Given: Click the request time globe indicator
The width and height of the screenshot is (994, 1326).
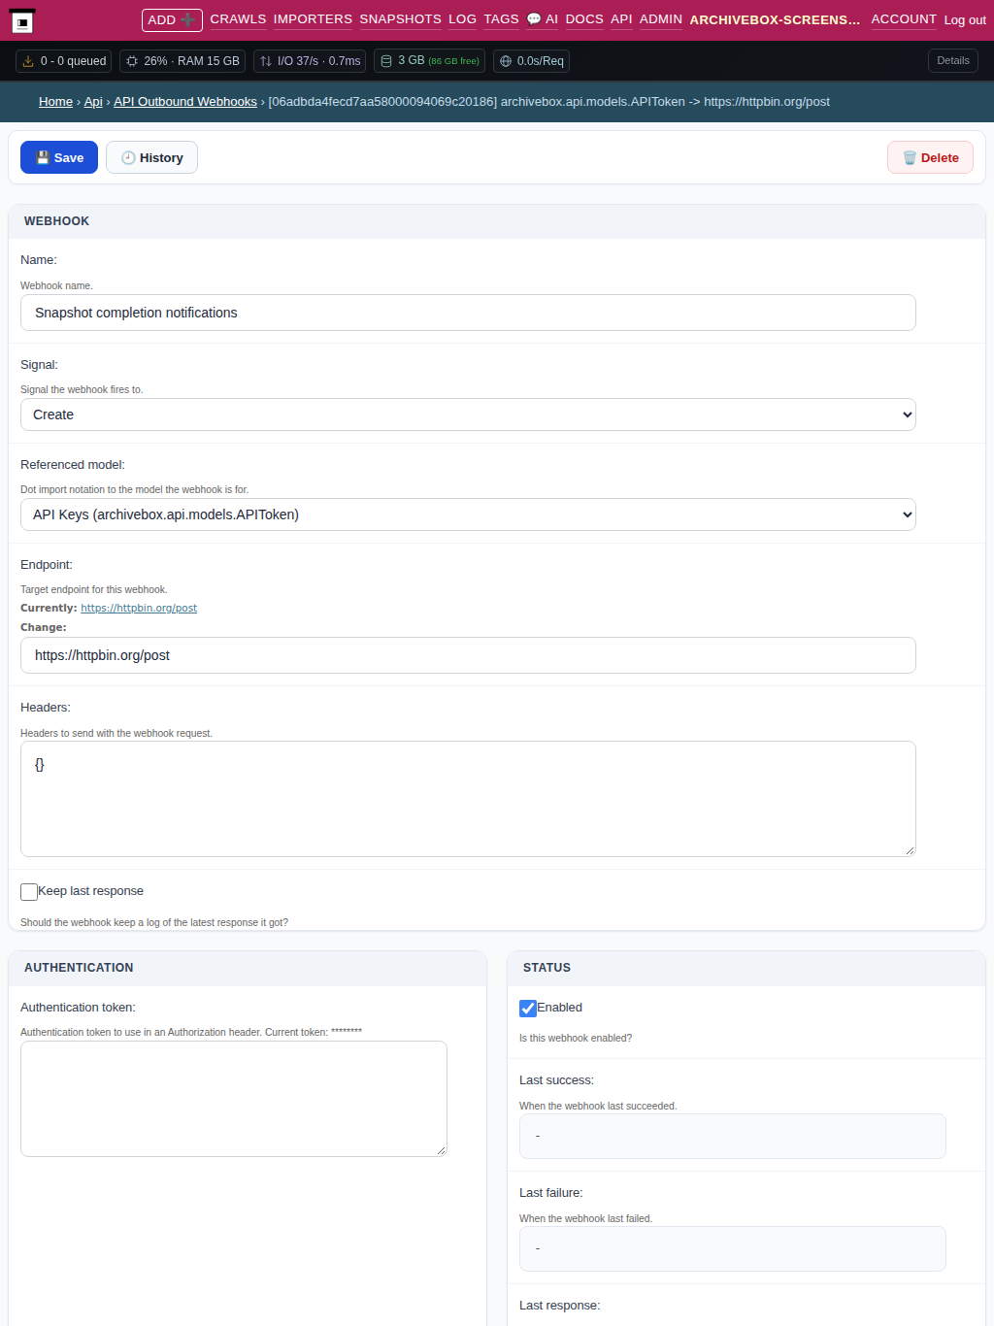Looking at the screenshot, I should click(x=531, y=61).
